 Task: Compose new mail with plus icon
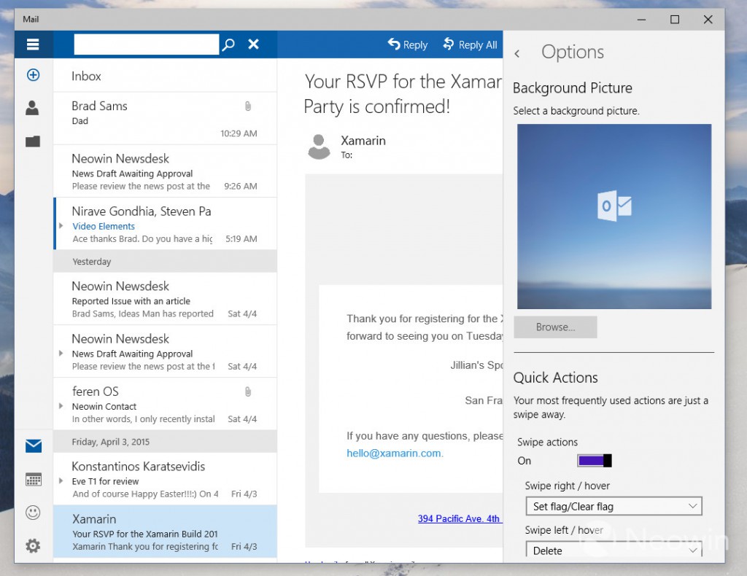(x=33, y=75)
